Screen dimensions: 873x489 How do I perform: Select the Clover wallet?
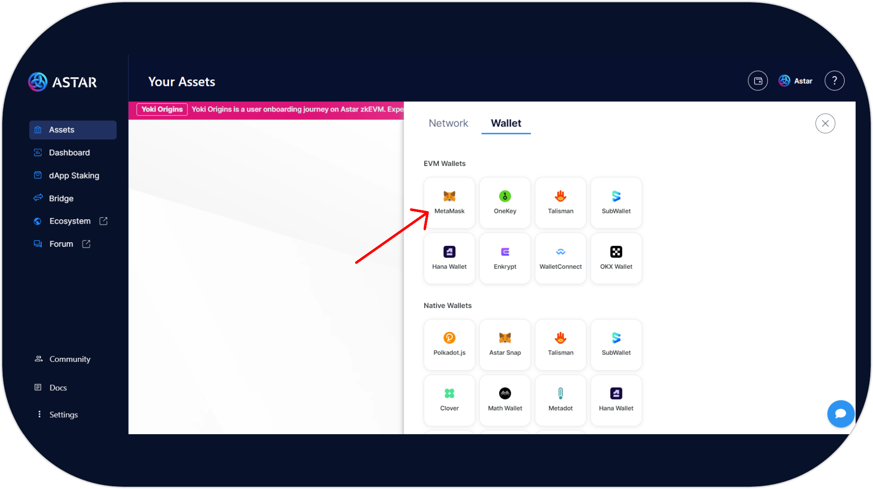449,400
